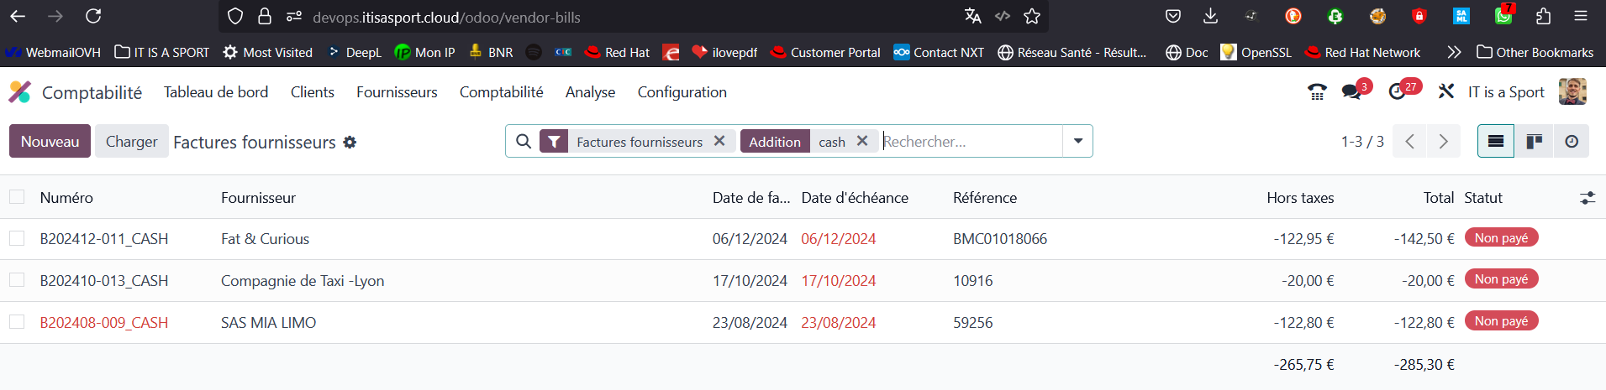Toggle the select-all header checkbox
1606x390 pixels.
pyautogui.click(x=17, y=197)
